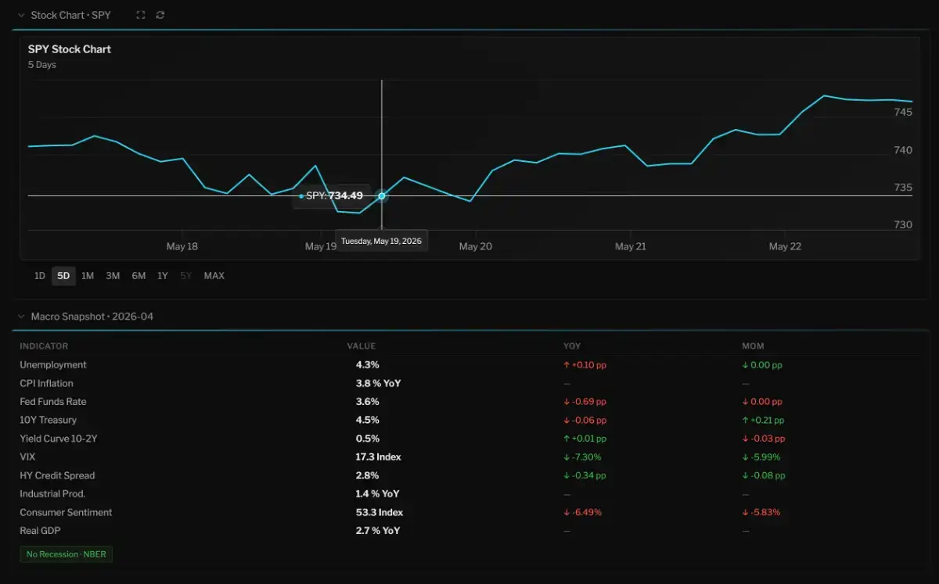Click the Macro Snapshot · 2026-04 title
939x584 pixels.
pyautogui.click(x=92, y=317)
